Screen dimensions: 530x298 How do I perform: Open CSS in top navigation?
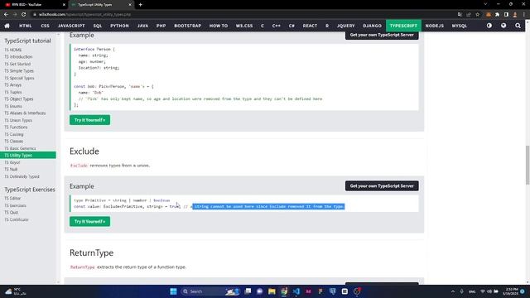click(45, 26)
